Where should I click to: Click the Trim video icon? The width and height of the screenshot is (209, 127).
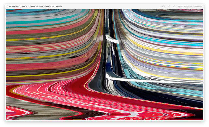pyautogui.click(x=163, y=6)
